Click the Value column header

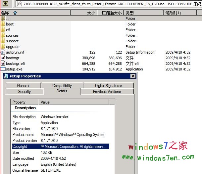coord(74,102)
